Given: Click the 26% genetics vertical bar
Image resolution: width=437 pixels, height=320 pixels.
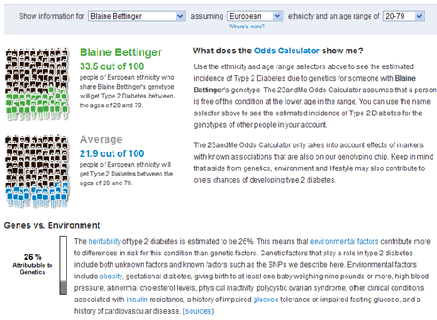Looking at the screenshot, I should [63, 265].
